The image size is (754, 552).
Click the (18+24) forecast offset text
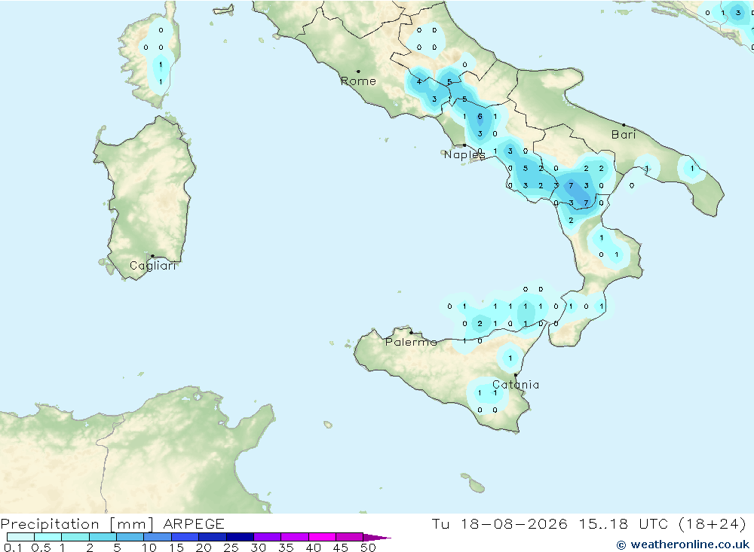[x=713, y=524]
